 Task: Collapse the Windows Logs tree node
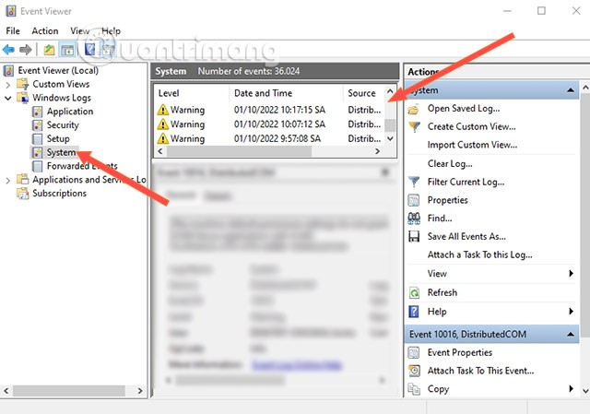click(9, 98)
